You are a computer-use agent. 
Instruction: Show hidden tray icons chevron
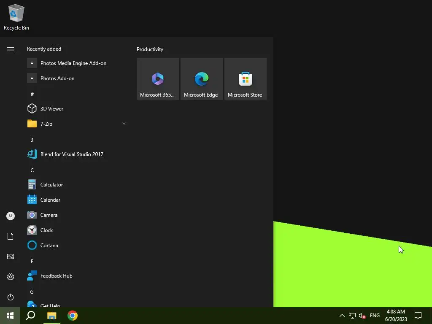pyautogui.click(x=342, y=316)
